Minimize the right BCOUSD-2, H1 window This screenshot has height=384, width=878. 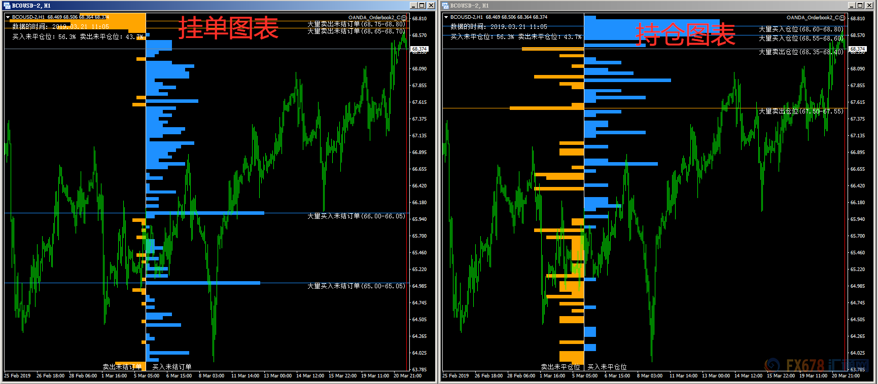(x=852, y=6)
